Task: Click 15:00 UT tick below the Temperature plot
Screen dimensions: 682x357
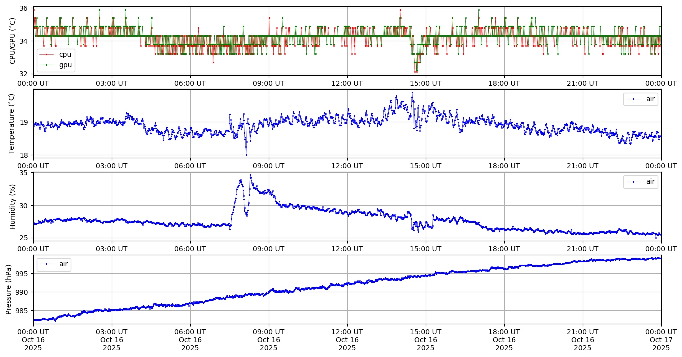Action: click(x=425, y=166)
